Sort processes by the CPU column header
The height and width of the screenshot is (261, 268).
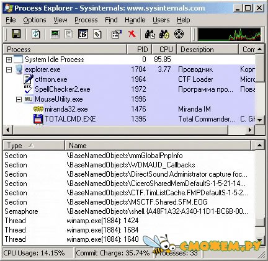point(164,50)
